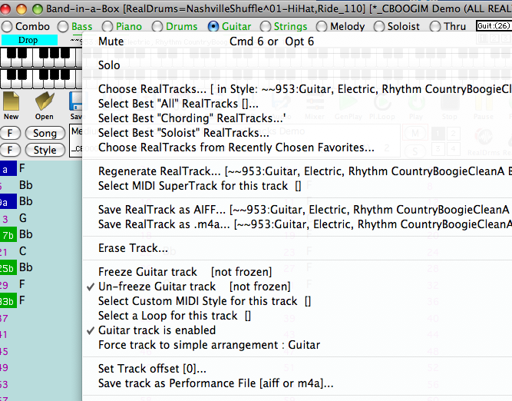Click Save RealTrack as .m4a entry
This screenshot has width=512, height=401.
297,224
